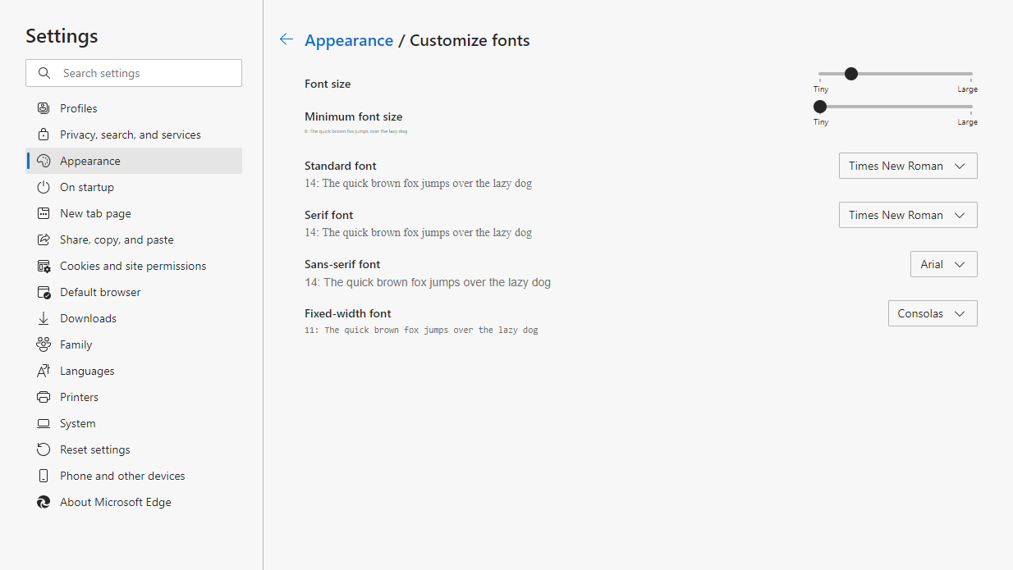Select Languages in the settings sidebar

point(87,371)
